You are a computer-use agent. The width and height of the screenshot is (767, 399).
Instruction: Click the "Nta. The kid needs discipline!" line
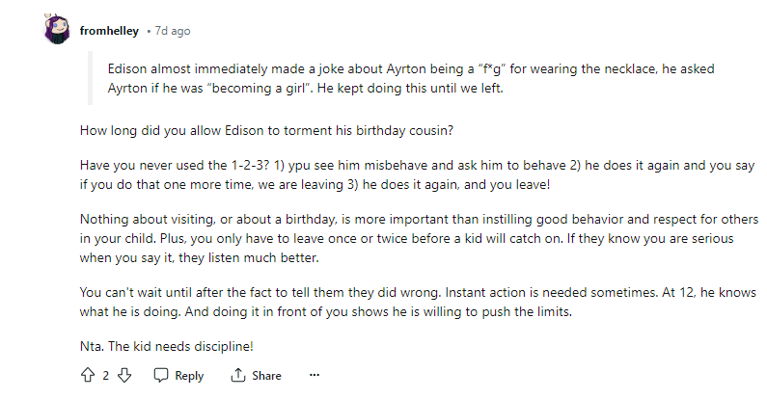[x=166, y=346]
